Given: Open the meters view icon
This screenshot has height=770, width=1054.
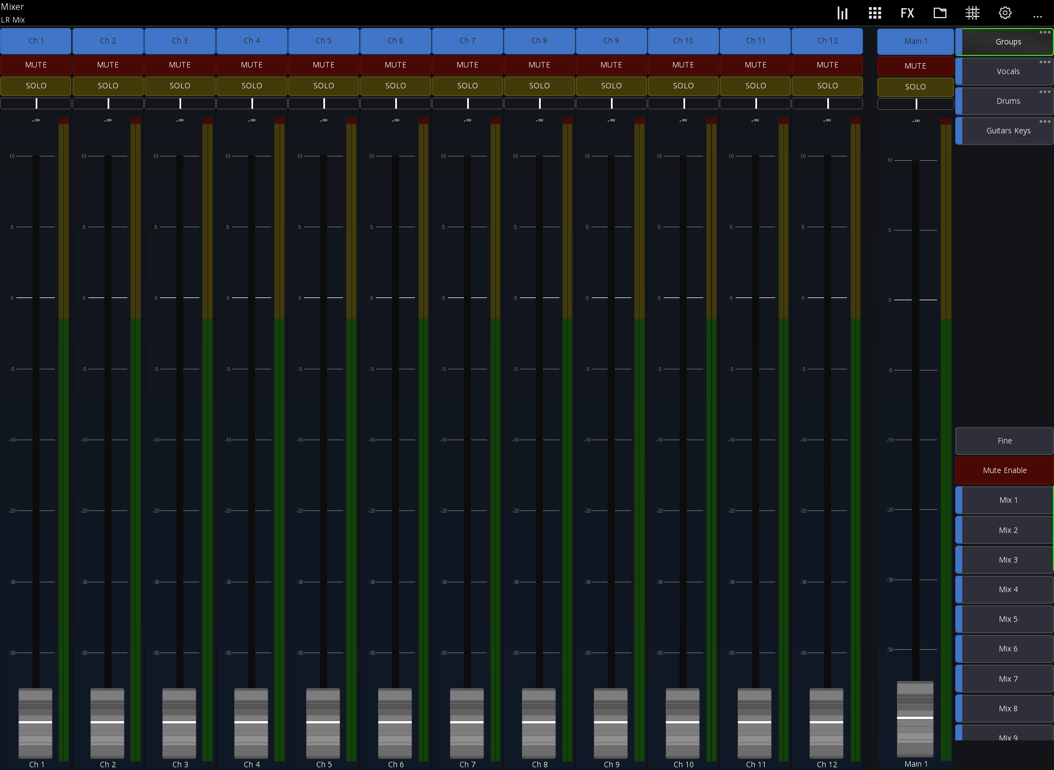Looking at the screenshot, I should pyautogui.click(x=842, y=13).
